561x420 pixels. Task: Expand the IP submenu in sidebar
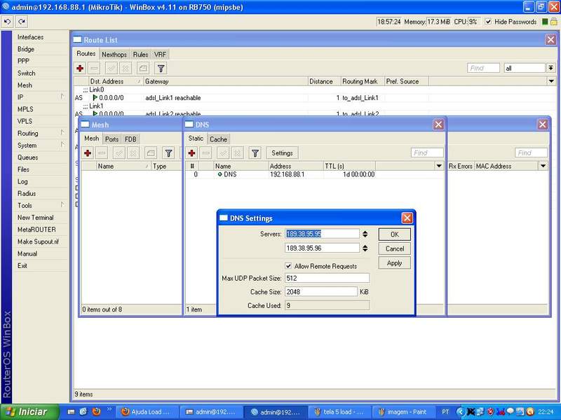coord(62,97)
